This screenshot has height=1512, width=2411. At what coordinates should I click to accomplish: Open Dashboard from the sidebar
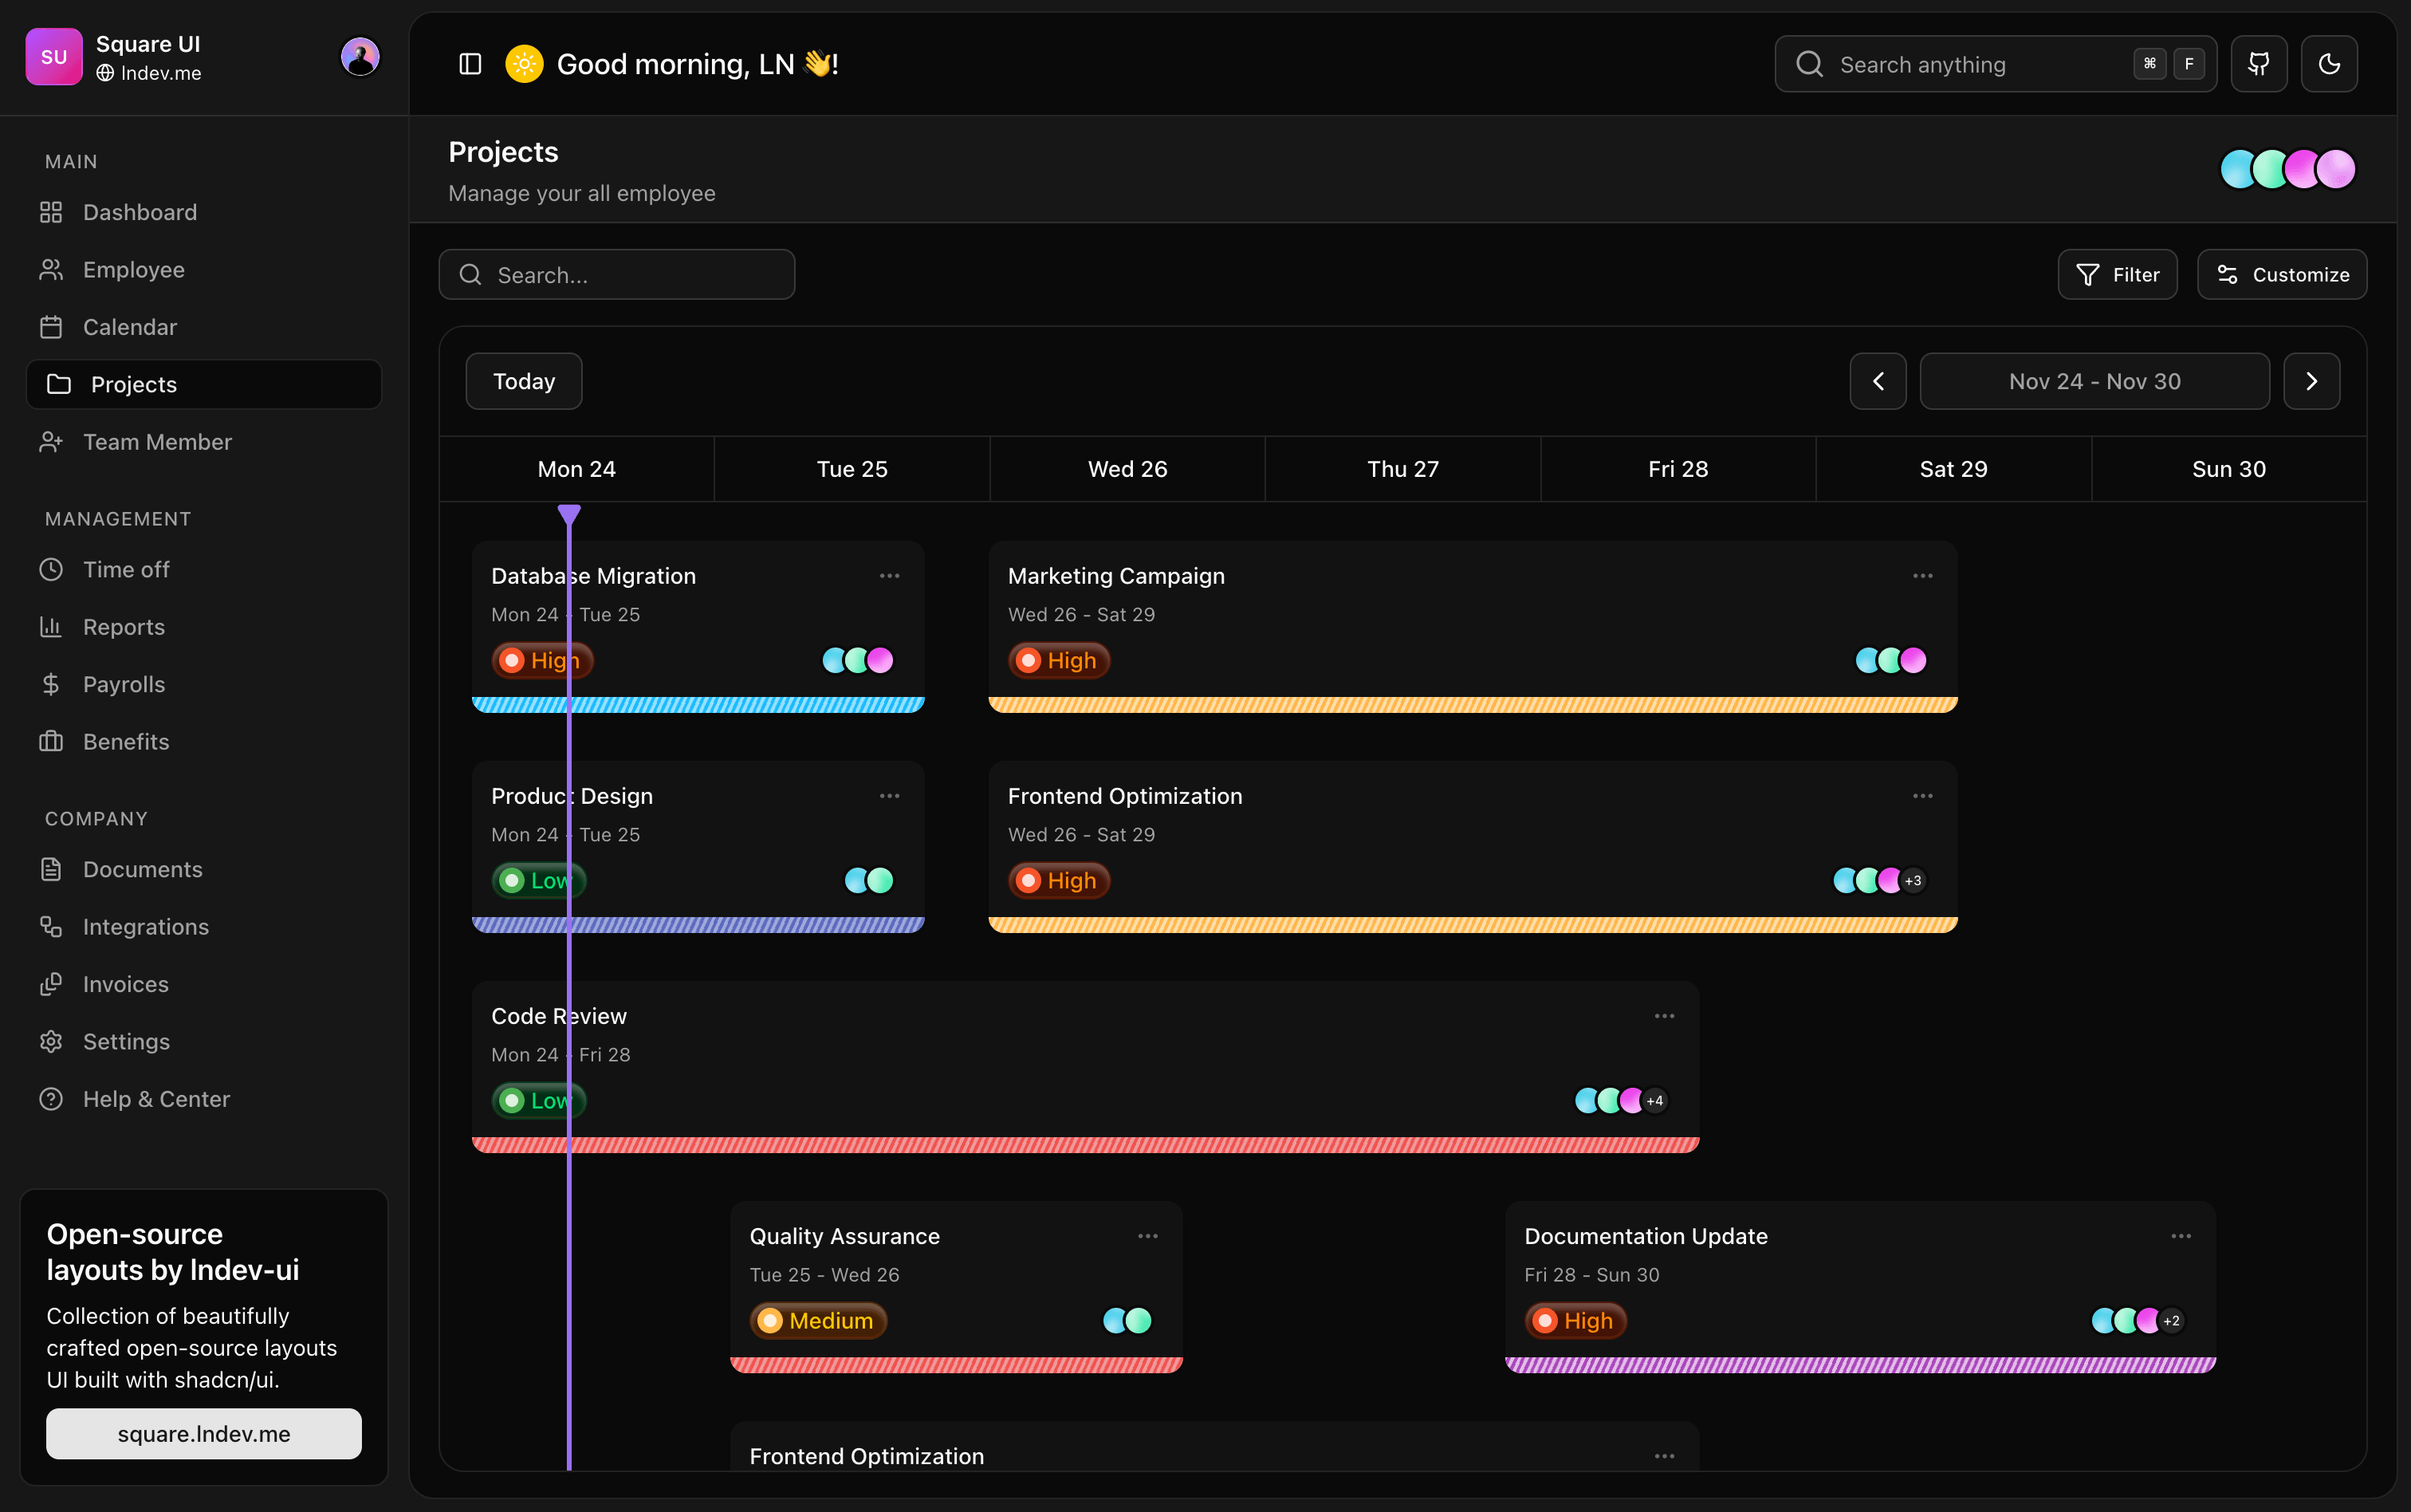point(140,212)
